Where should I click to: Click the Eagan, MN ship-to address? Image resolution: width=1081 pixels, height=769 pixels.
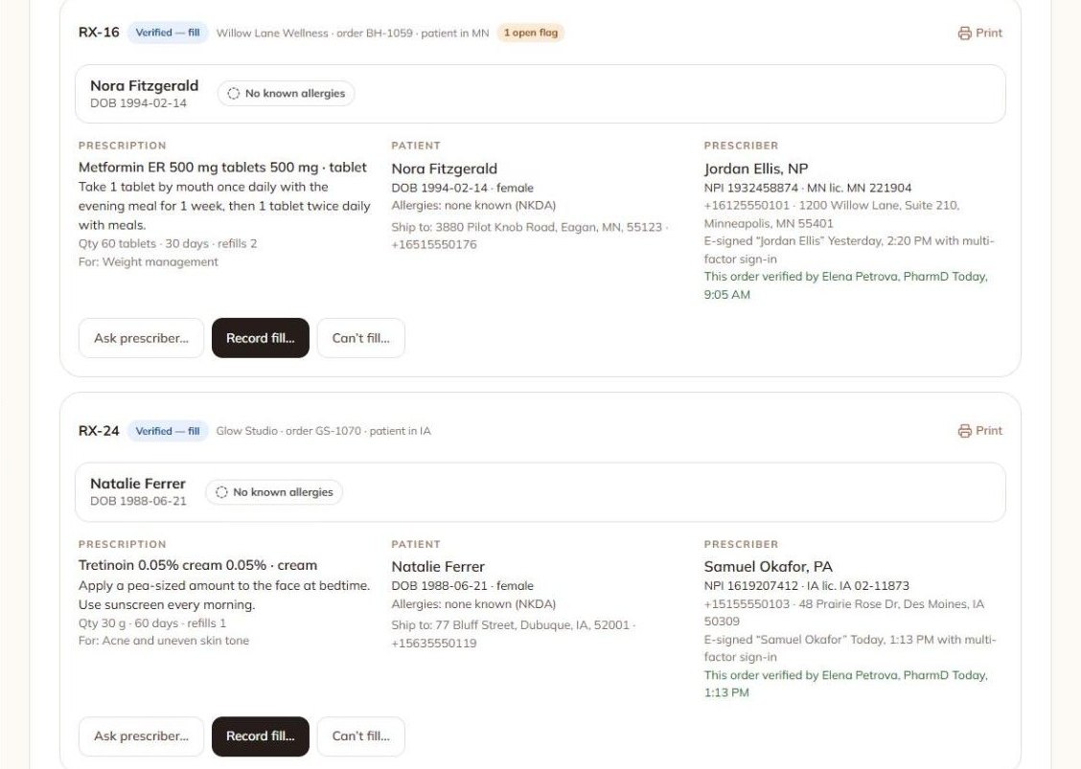click(548, 227)
